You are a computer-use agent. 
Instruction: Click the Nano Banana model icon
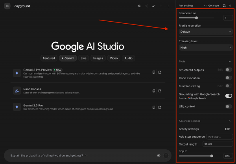(x=17, y=91)
